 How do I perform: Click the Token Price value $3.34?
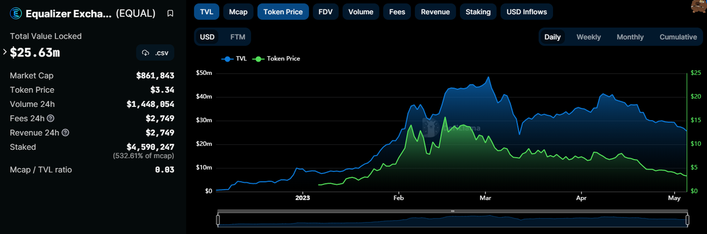(162, 90)
